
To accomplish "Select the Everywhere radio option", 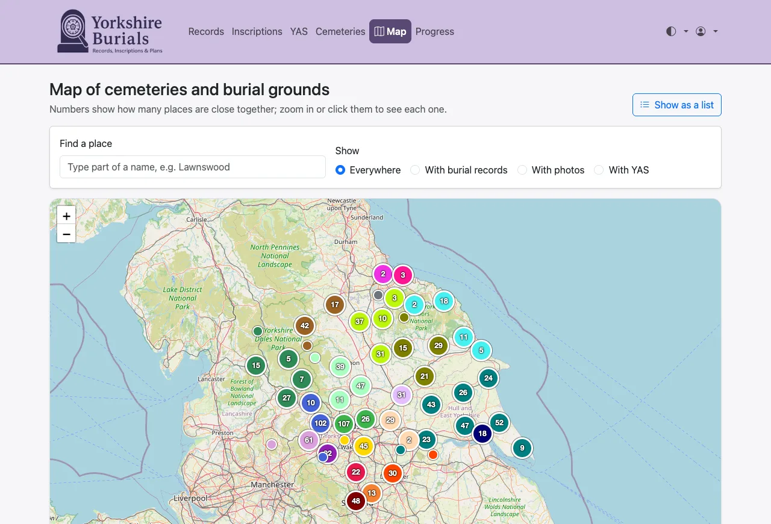I will tap(340, 170).
